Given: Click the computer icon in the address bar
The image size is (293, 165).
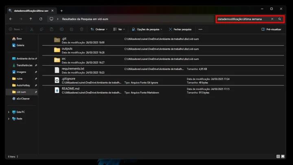Looking at the screenshot, I should click(x=51, y=19).
